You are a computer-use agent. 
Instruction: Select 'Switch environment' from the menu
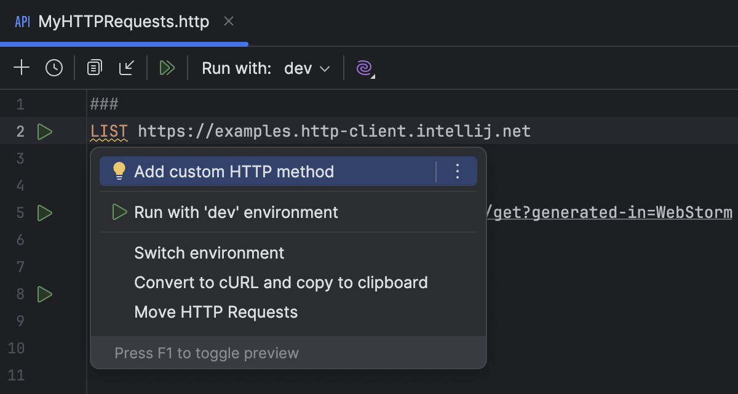(209, 252)
